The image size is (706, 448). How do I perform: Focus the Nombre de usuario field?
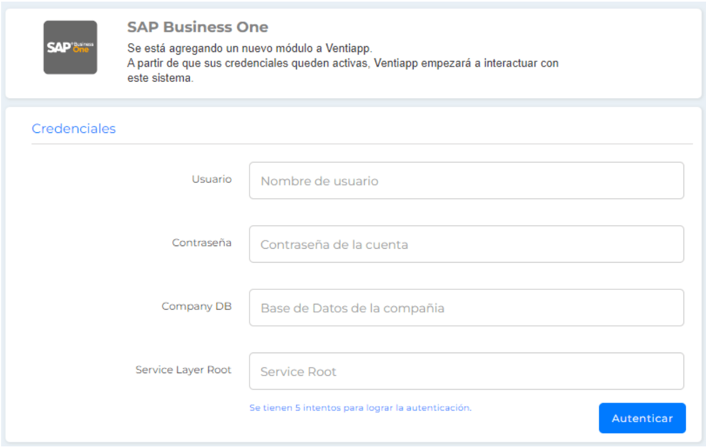coord(466,181)
